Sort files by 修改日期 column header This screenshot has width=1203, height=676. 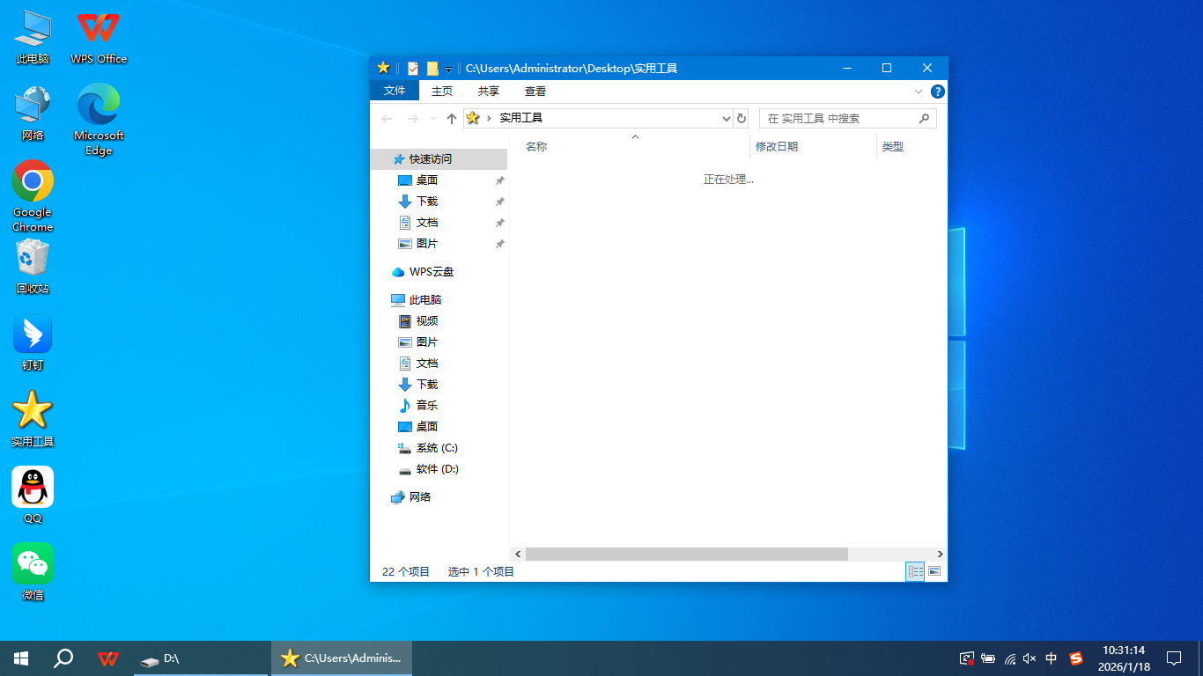(777, 147)
